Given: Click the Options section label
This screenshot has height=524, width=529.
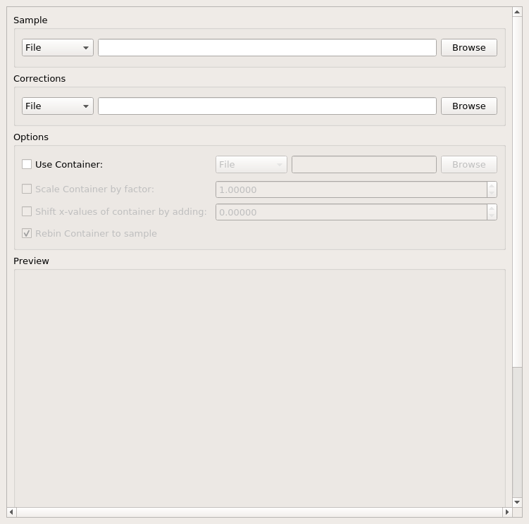Looking at the screenshot, I should (x=31, y=137).
